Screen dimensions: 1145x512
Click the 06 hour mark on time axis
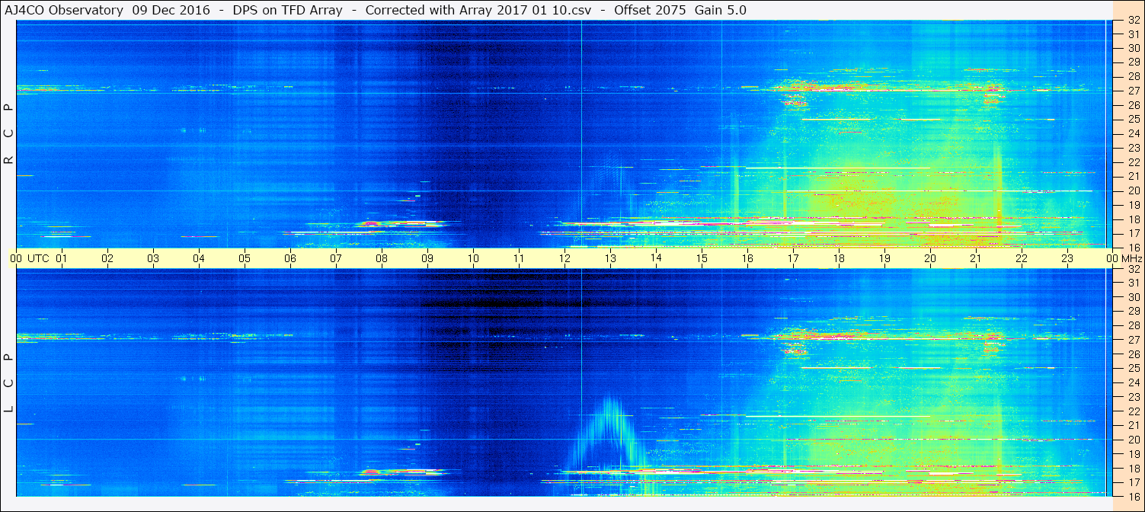coord(290,258)
